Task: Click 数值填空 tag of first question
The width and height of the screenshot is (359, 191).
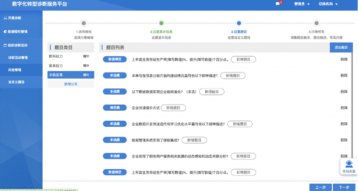Action: [x=115, y=59]
